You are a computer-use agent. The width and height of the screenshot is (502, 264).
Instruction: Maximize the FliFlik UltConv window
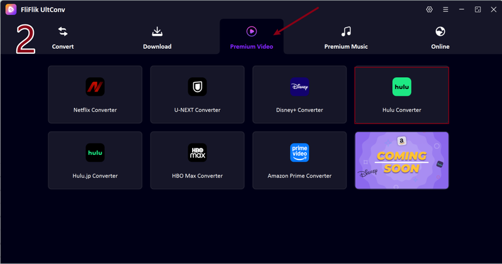(478, 9)
